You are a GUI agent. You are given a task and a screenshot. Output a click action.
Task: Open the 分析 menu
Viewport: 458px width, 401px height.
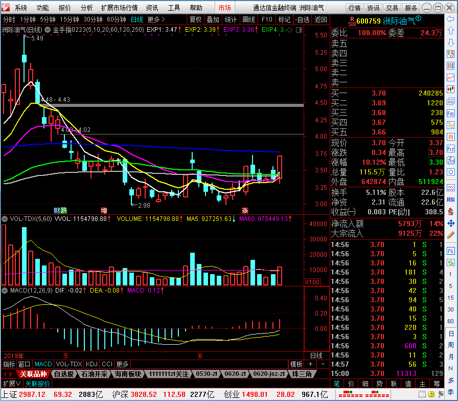[86, 8]
